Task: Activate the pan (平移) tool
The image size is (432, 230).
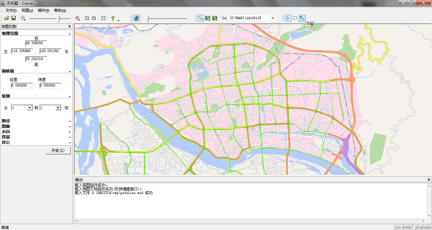Action: click(x=302, y=18)
